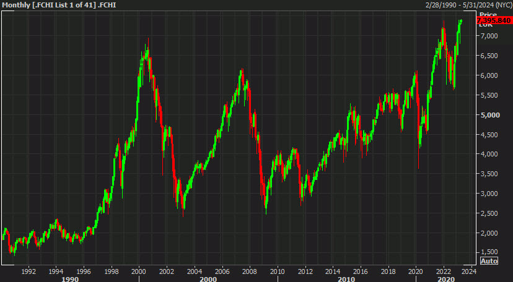The width and height of the screenshot is (513, 282).
Task: Click the 2008 year label on time axis
Action: [250, 271]
